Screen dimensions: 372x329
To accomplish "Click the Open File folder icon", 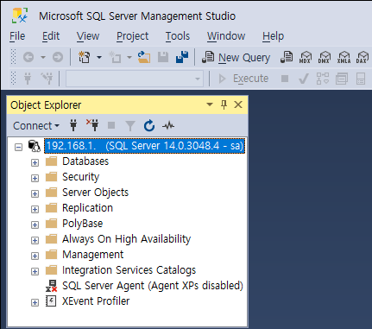I will coord(144,57).
